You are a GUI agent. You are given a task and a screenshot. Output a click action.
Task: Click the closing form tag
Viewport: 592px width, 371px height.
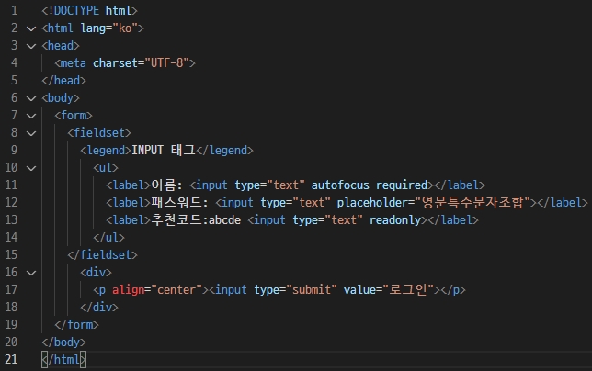tap(76, 325)
